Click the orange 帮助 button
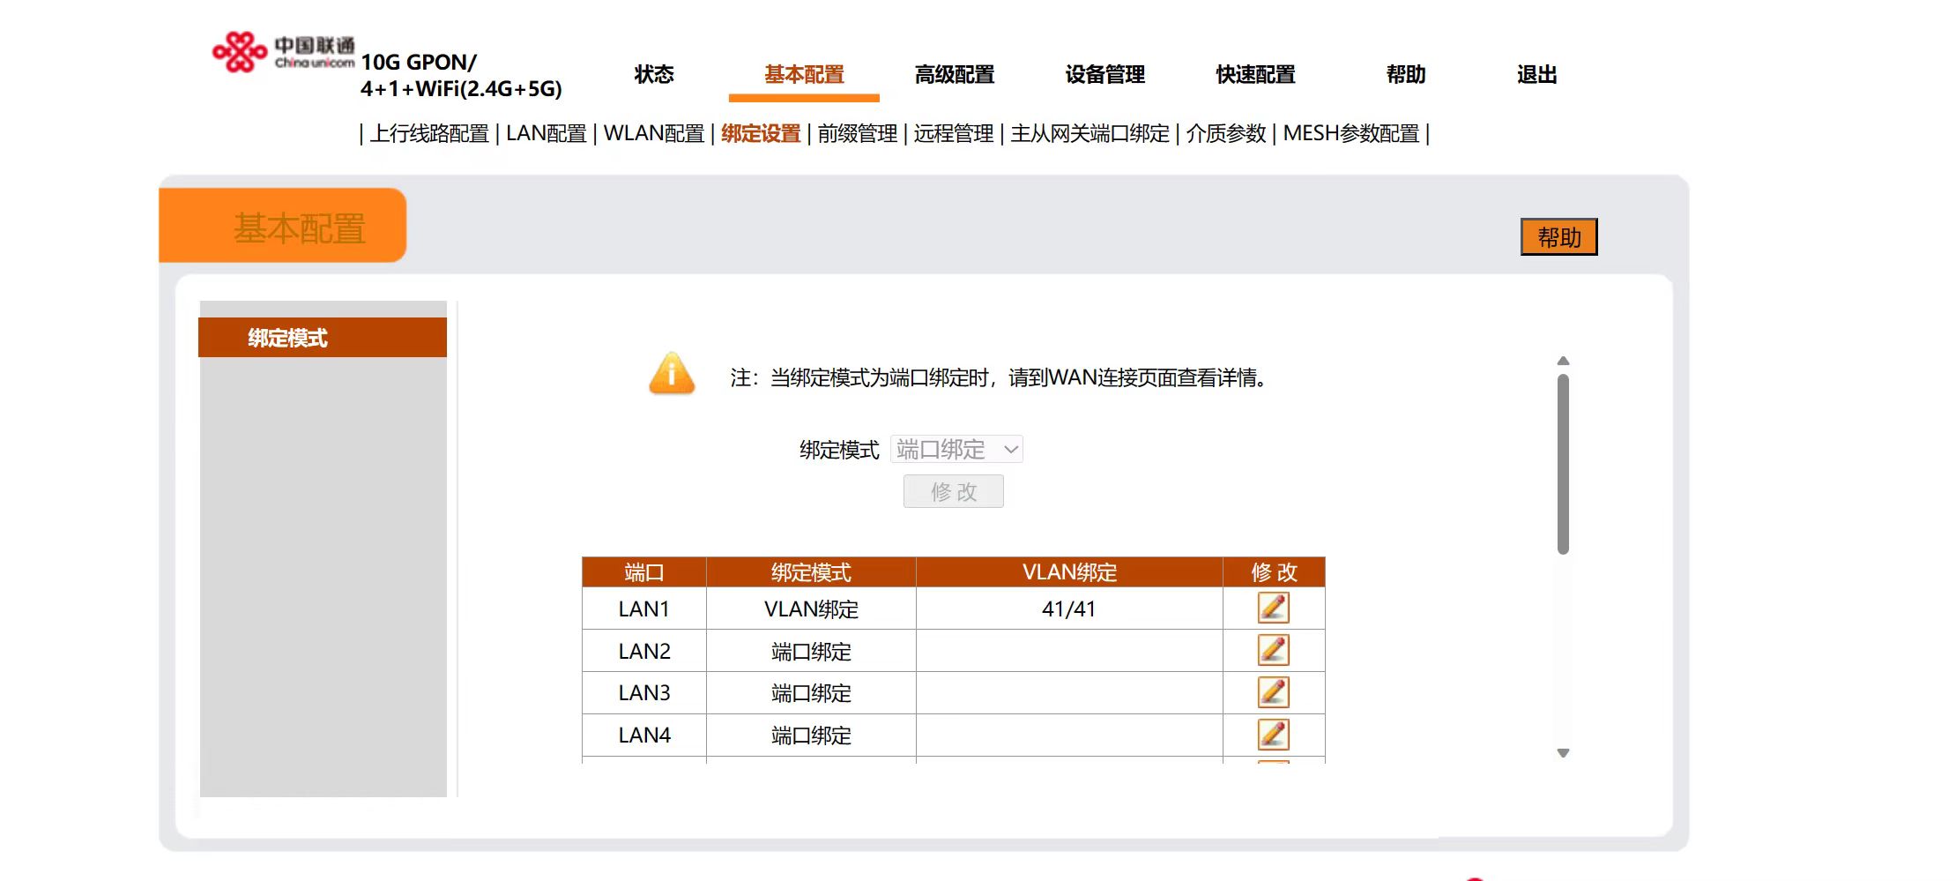The height and width of the screenshot is (881, 1956). pyautogui.click(x=1558, y=237)
